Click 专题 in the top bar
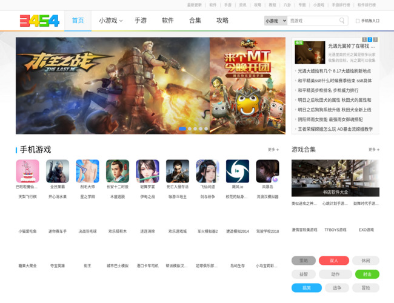394x303 pixels. pyautogui.click(x=302, y=5)
